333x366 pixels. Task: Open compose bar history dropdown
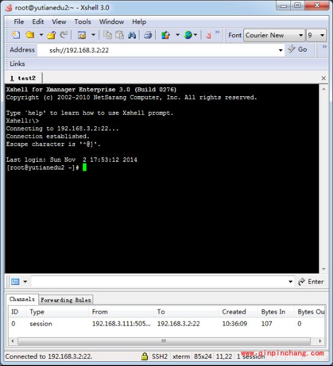290,282
